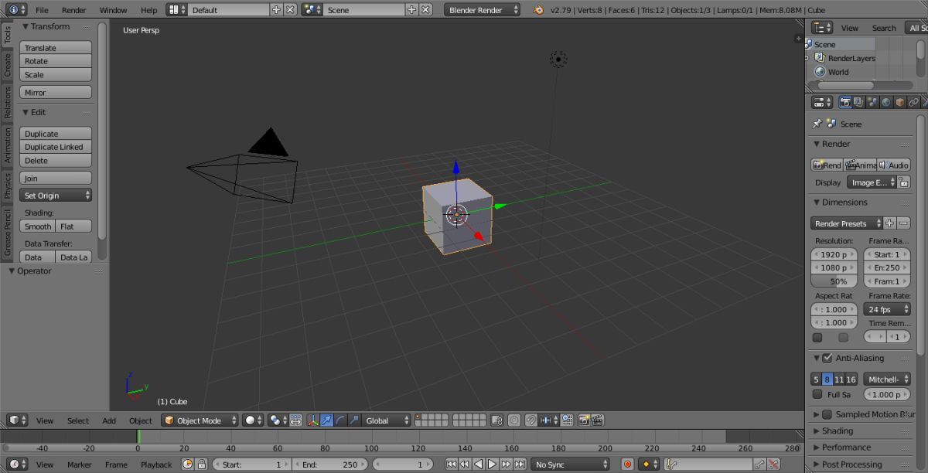Toggle the 3D manipulator widget icon
The image size is (928, 473).
pos(313,420)
